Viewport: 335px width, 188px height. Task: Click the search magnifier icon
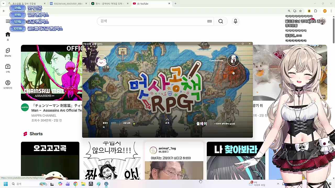(220, 21)
